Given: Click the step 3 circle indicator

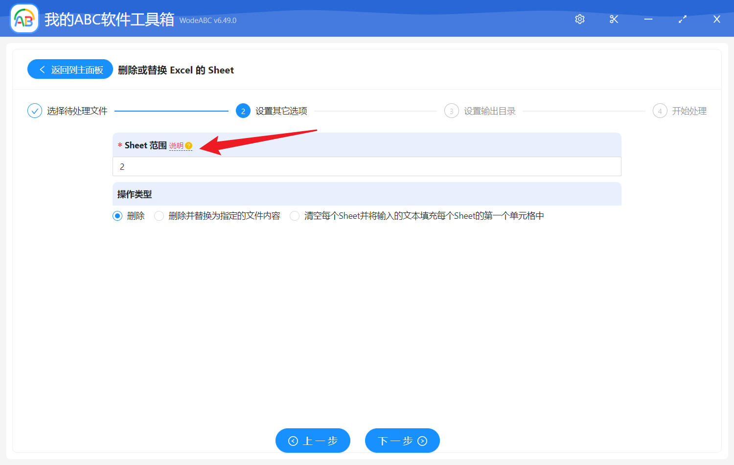Looking at the screenshot, I should [x=451, y=111].
